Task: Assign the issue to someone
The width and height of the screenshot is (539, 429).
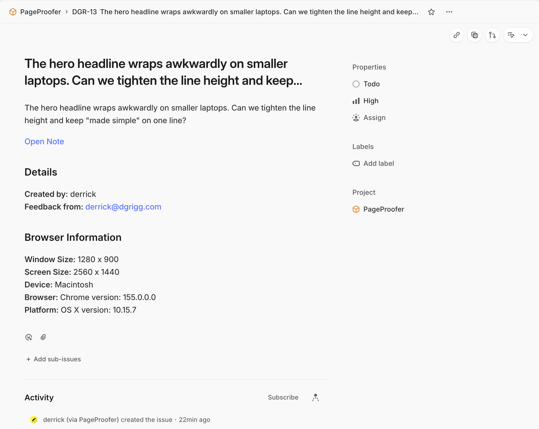Action: click(369, 118)
